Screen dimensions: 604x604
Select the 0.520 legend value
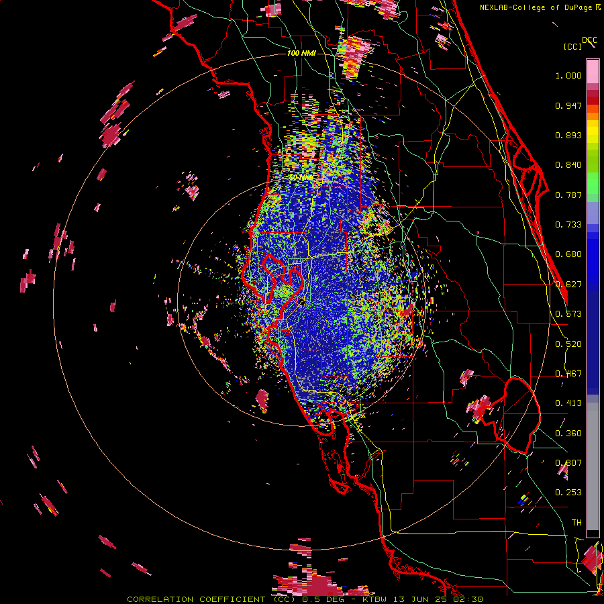click(568, 344)
